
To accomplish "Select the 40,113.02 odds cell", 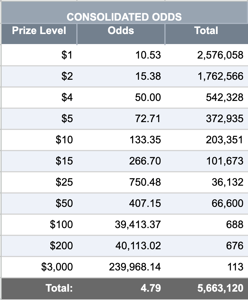I will [x=121, y=246].
